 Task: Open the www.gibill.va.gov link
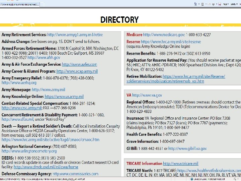point(187,148)
